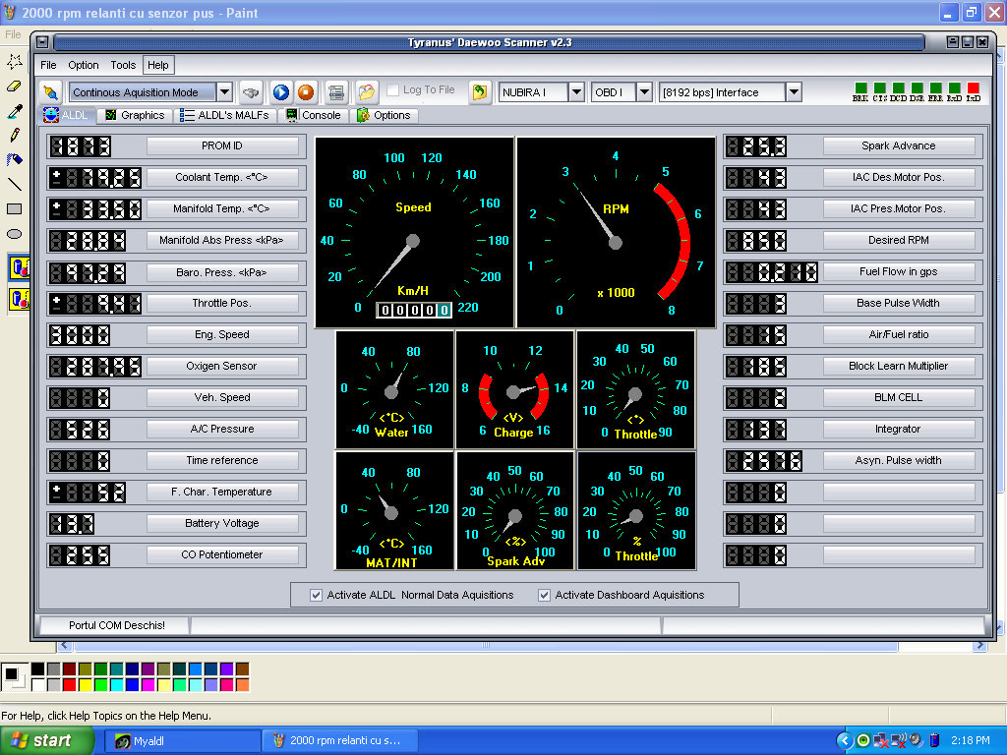Click Paint's File menu
The image size is (1007, 755).
13,34
